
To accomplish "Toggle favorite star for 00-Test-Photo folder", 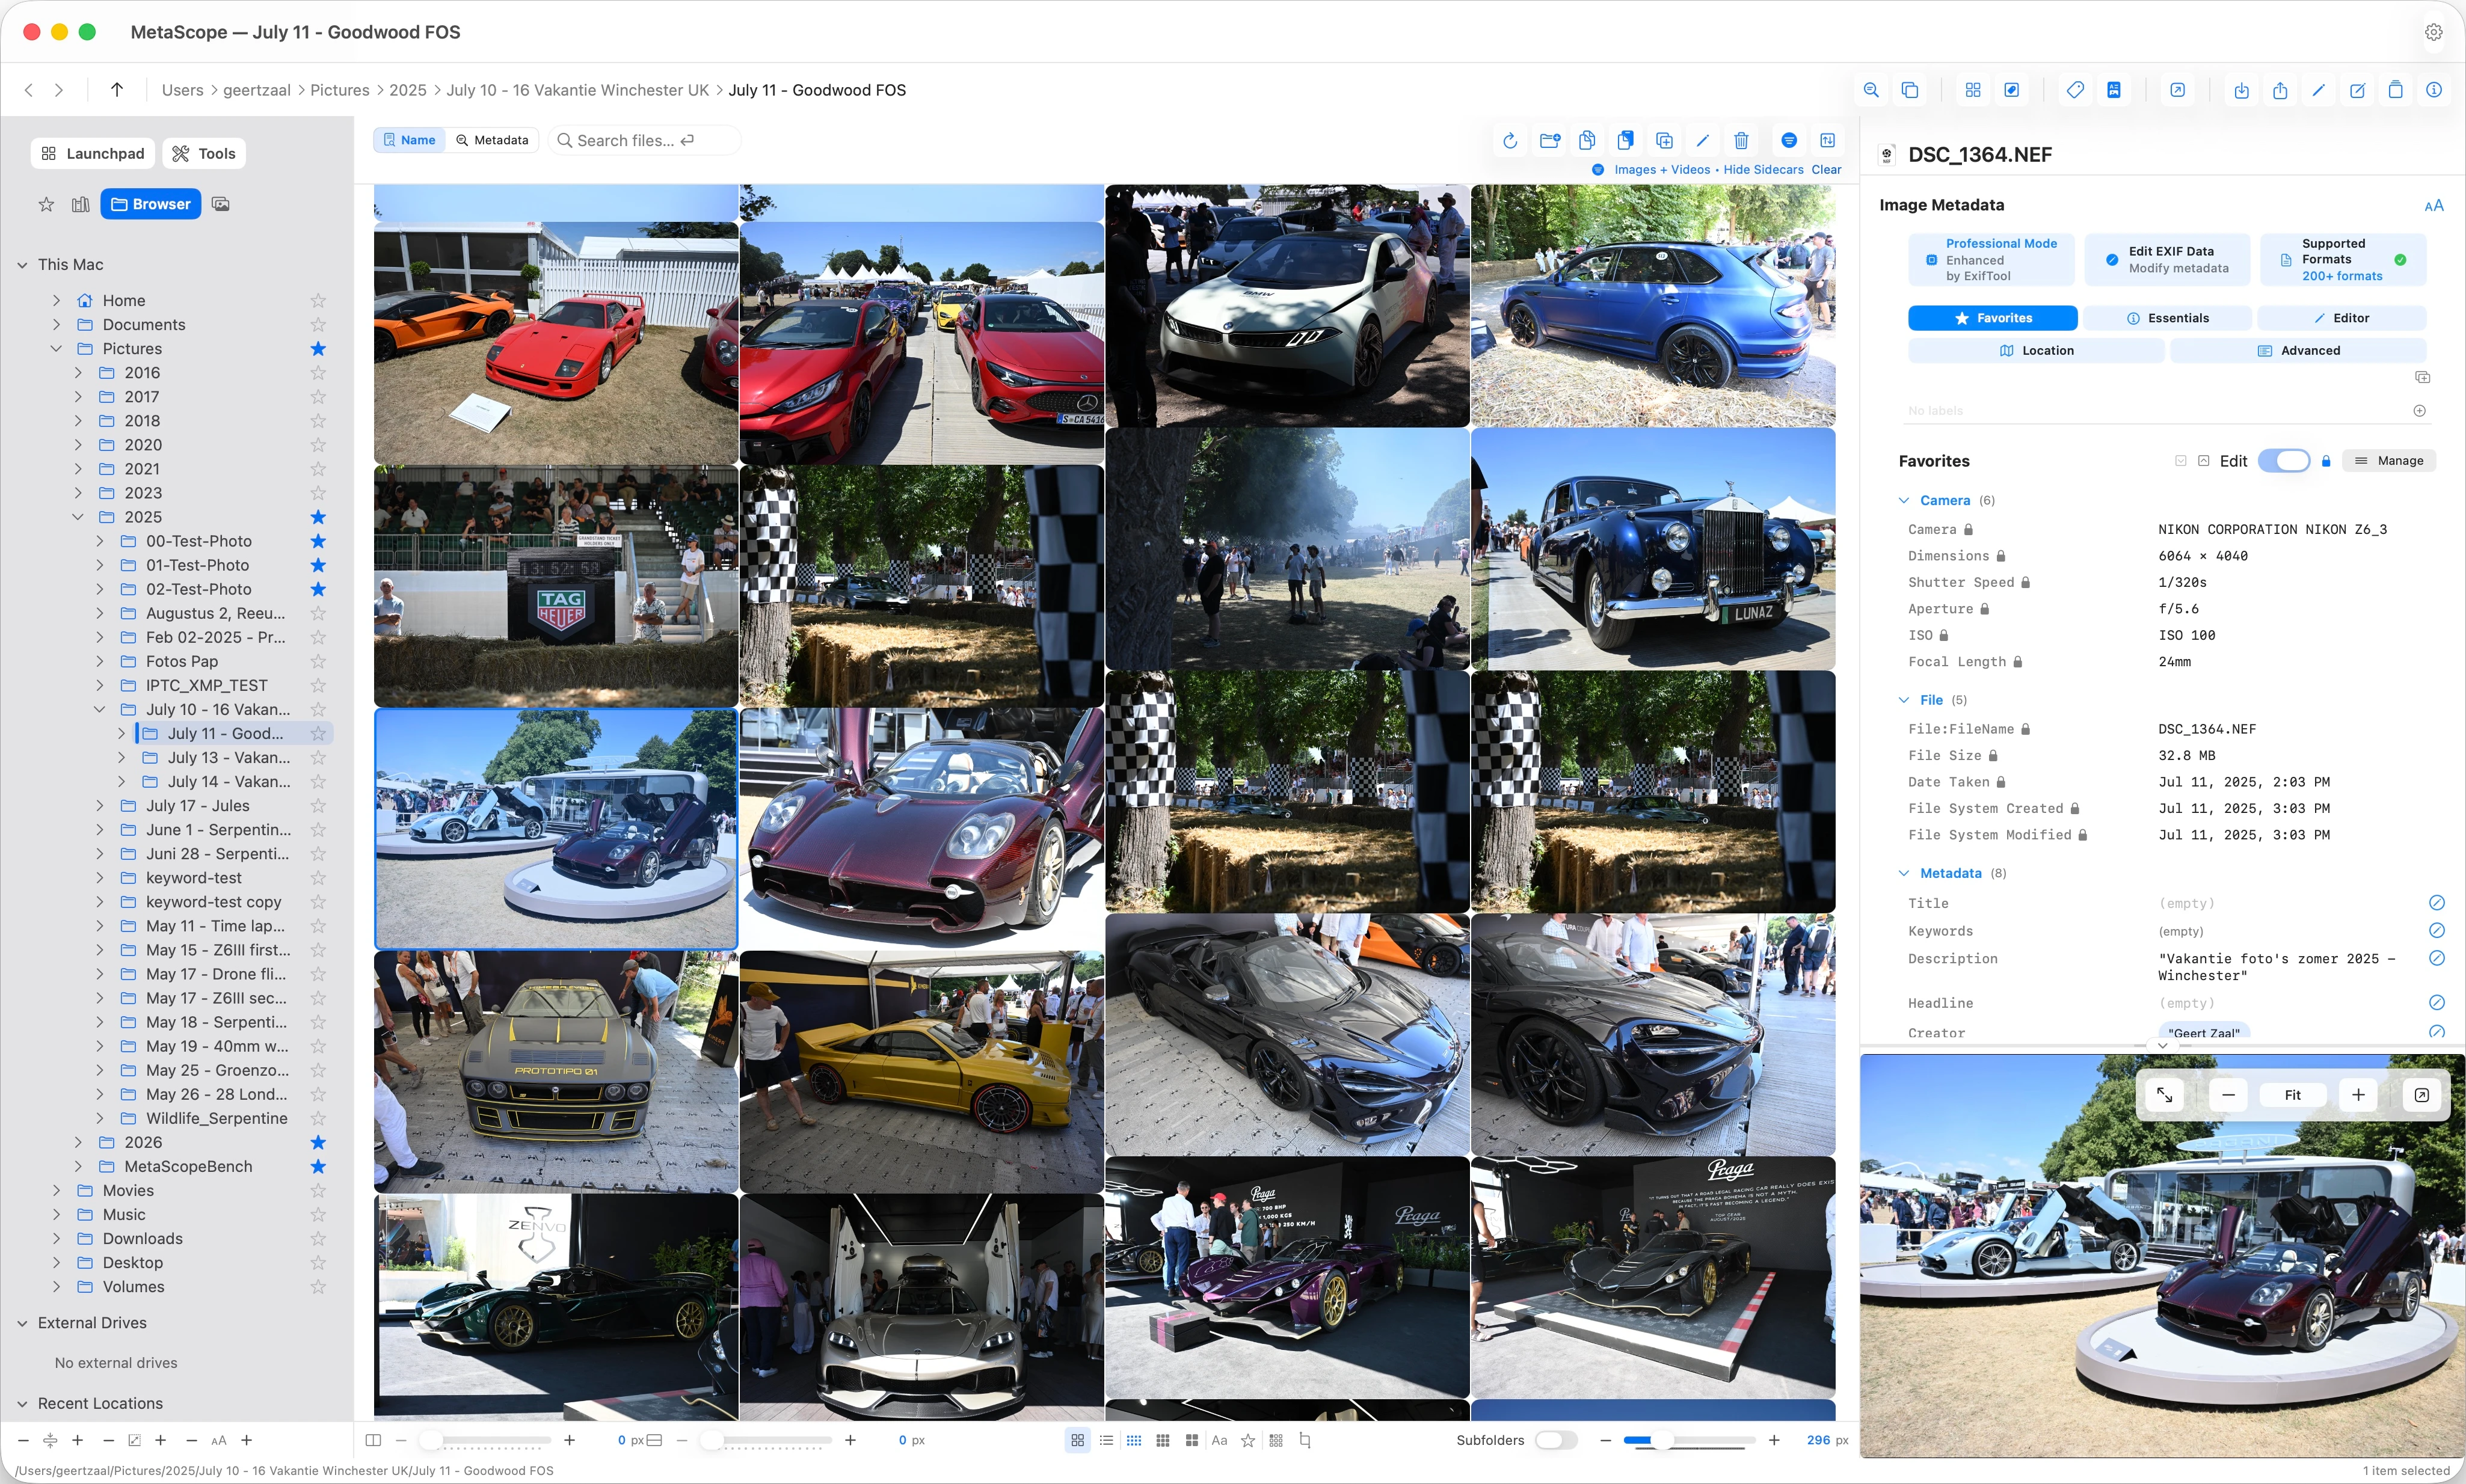I will (318, 541).
